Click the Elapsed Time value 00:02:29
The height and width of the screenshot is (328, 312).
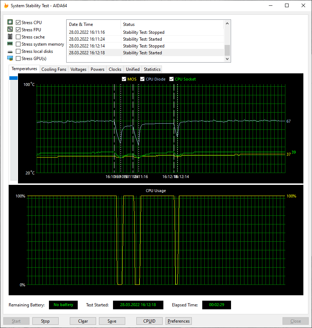click(217, 305)
